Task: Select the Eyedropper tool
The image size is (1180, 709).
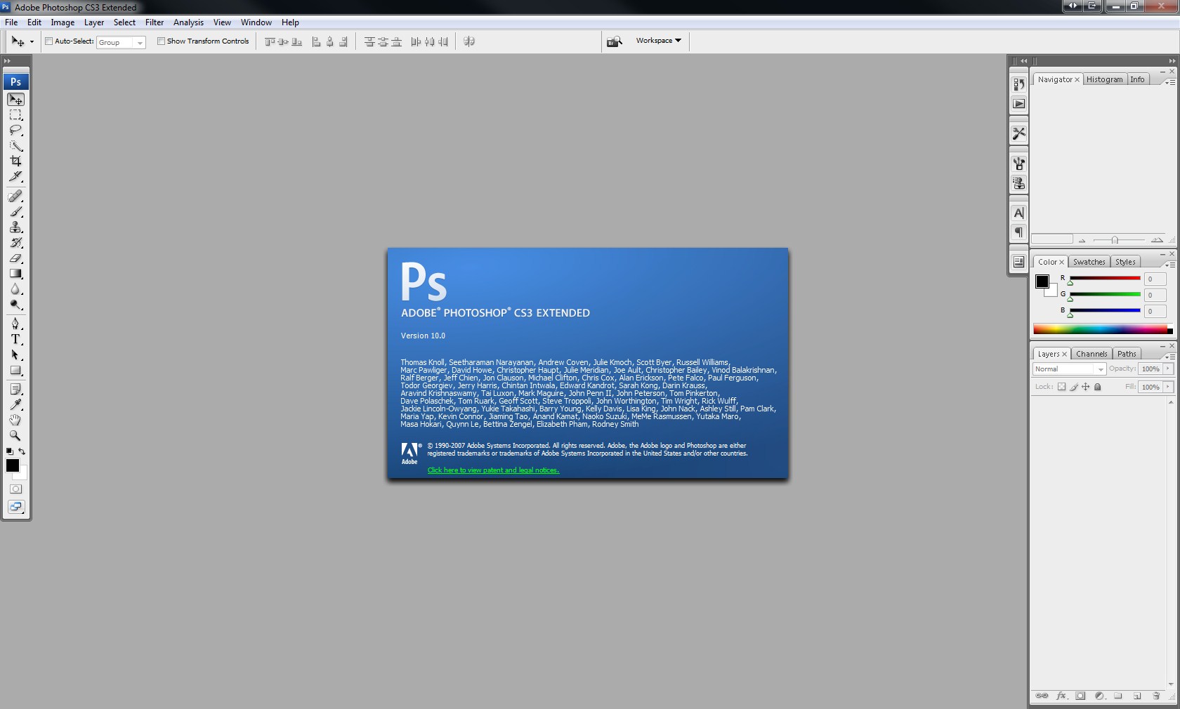Action: point(15,404)
